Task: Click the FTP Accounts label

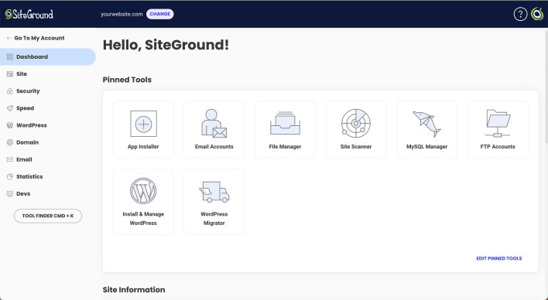Action: (x=498, y=147)
